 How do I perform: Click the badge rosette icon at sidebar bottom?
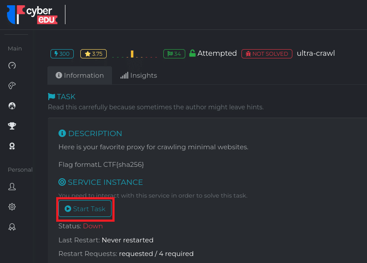click(12, 227)
